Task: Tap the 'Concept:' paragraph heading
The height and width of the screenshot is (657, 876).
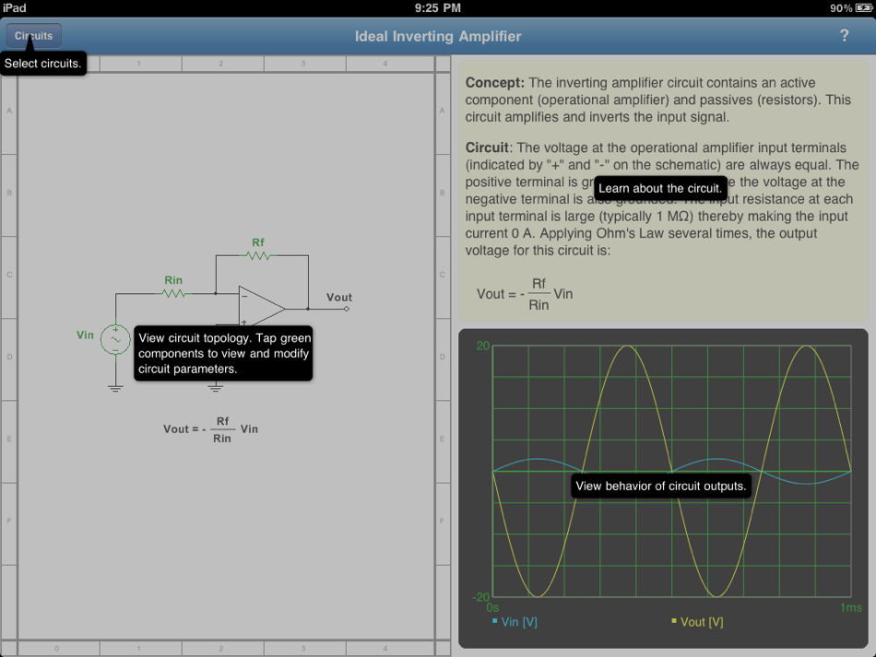Action: (494, 83)
